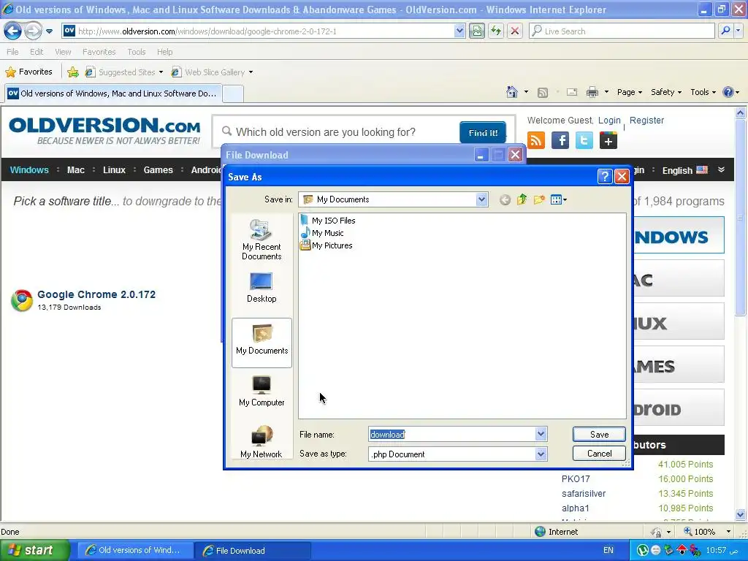Click the Twitter icon

pyautogui.click(x=584, y=141)
